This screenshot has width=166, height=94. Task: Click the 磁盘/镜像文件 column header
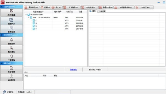click(x=38, y=12)
